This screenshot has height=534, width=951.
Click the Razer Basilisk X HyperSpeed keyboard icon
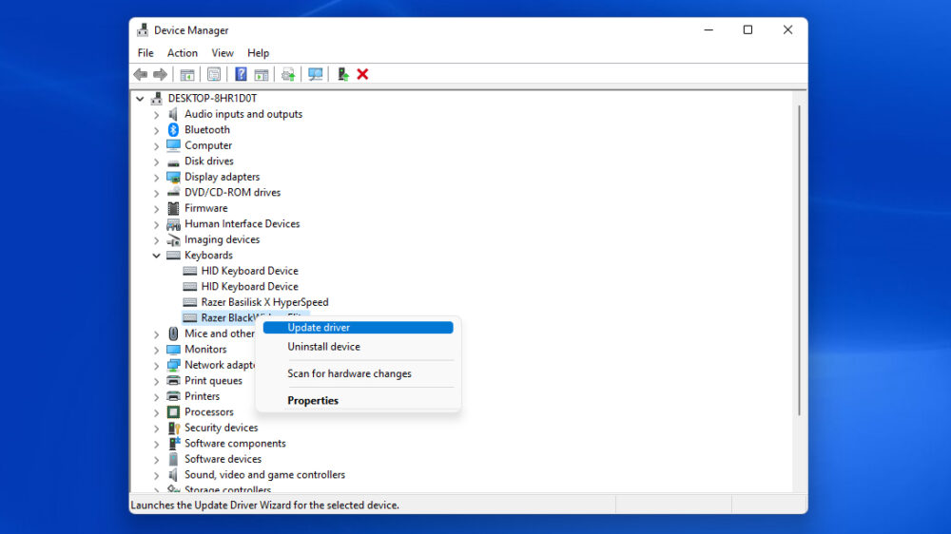click(x=190, y=302)
